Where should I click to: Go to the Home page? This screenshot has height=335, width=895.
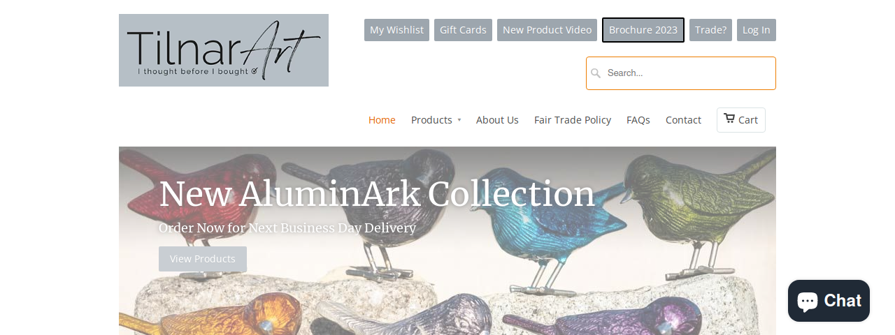pos(382,120)
